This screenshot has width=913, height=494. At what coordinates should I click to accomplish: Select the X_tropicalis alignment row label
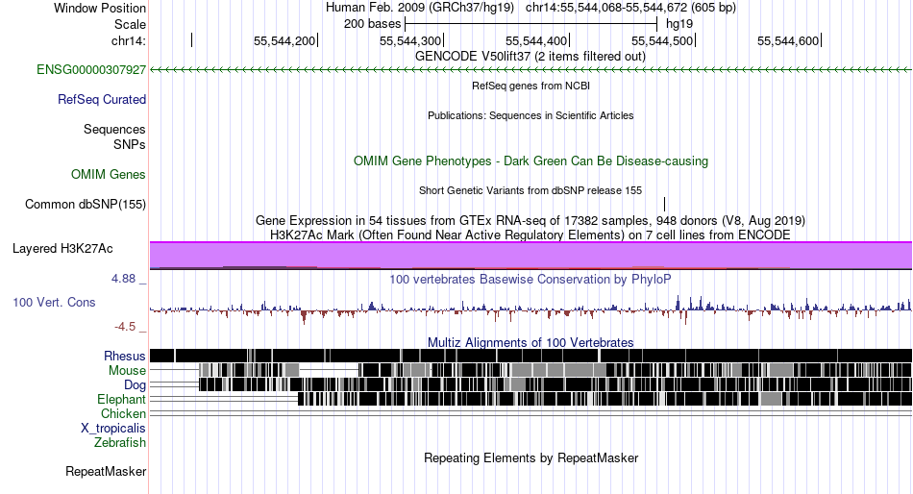(113, 429)
